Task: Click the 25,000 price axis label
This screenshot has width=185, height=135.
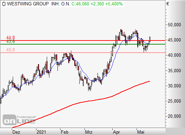Action: tap(174, 101)
